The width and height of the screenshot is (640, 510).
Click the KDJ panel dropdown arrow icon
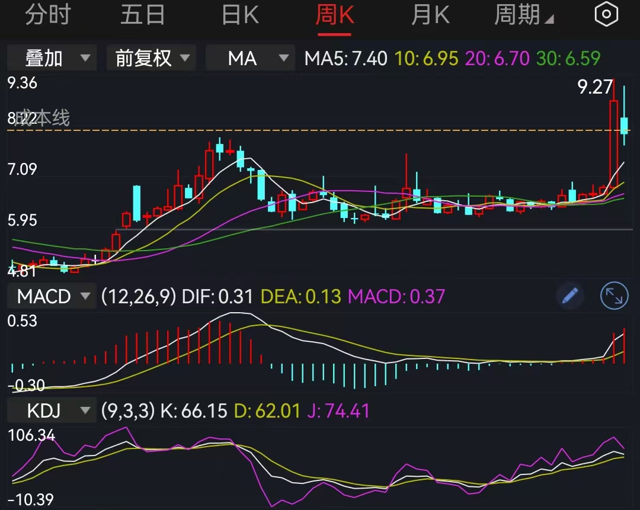[x=85, y=409]
